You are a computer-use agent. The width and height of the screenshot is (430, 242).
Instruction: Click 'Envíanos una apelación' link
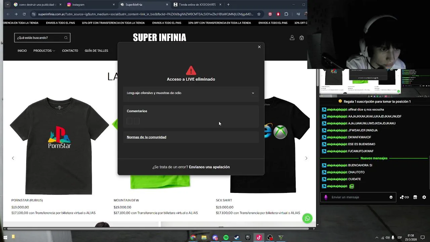pos(209,167)
